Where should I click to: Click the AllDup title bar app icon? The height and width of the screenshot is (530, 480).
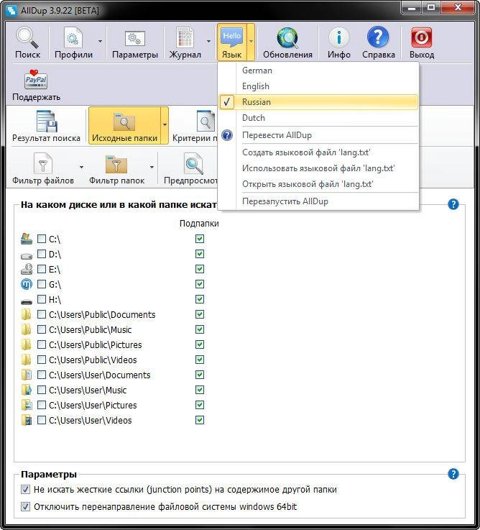[11, 10]
